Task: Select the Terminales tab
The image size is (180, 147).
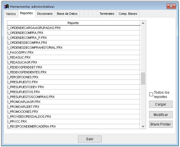Action: coord(107,14)
